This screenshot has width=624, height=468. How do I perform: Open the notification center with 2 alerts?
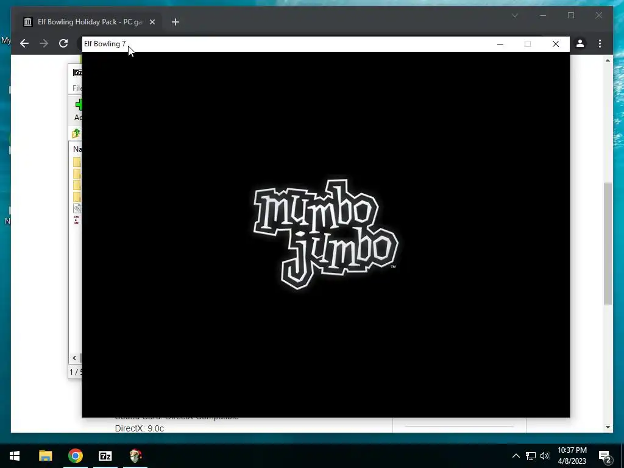coord(604,456)
